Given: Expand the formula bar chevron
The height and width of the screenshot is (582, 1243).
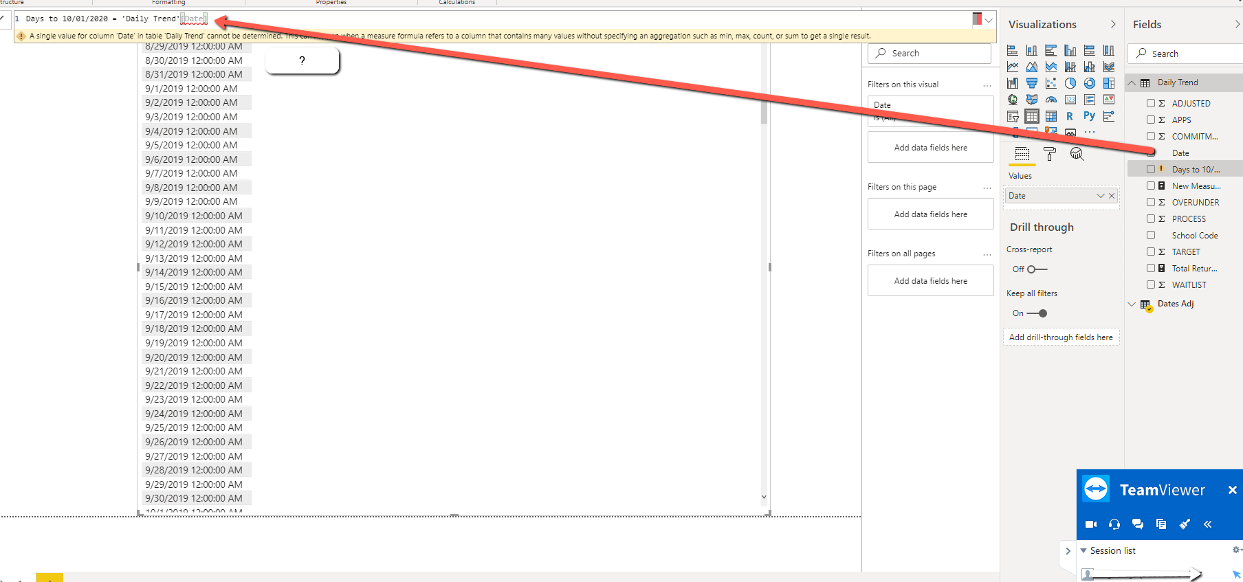Looking at the screenshot, I should 989,20.
